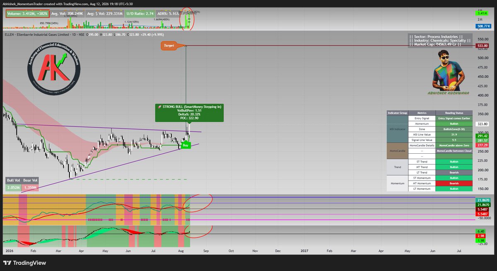The height and width of the screenshot is (271, 497).
Task: Click the Signal Line Value 5.5 cell
Action: (x=455, y=140)
